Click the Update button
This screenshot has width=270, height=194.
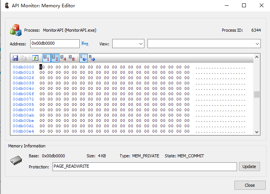tap(249, 167)
